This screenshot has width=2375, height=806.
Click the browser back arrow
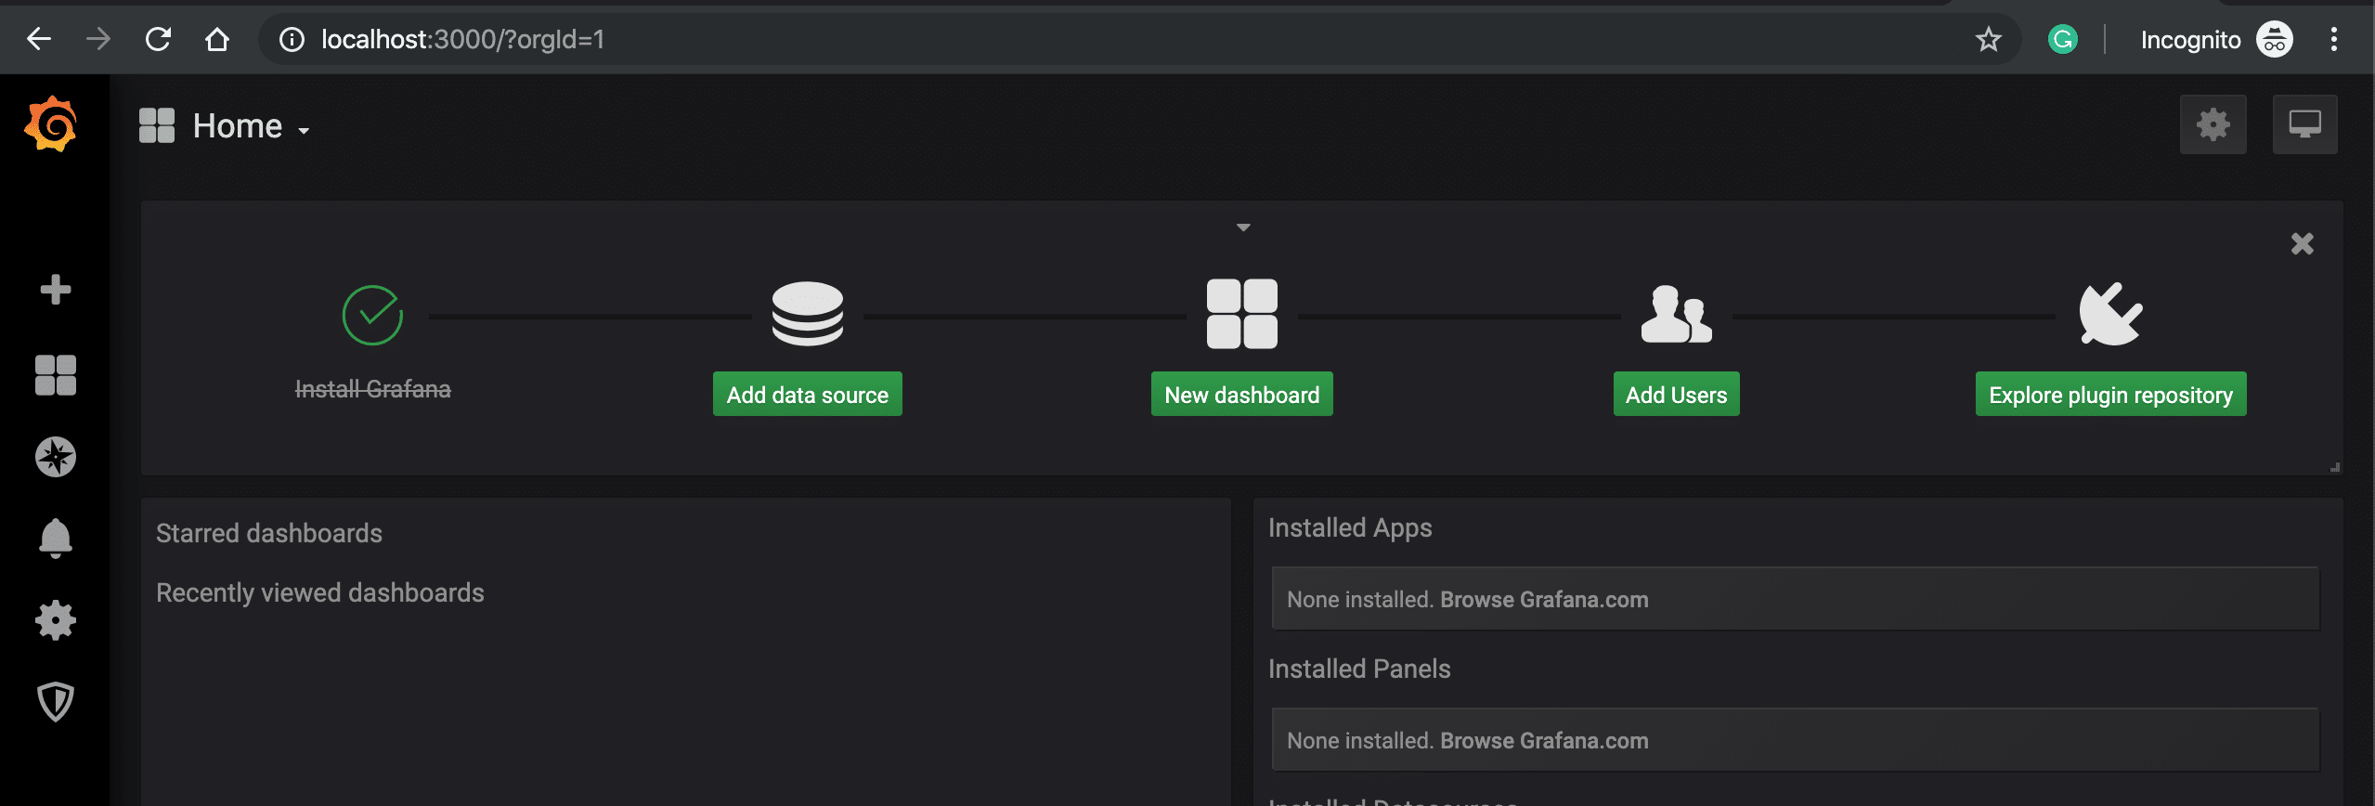[x=39, y=39]
